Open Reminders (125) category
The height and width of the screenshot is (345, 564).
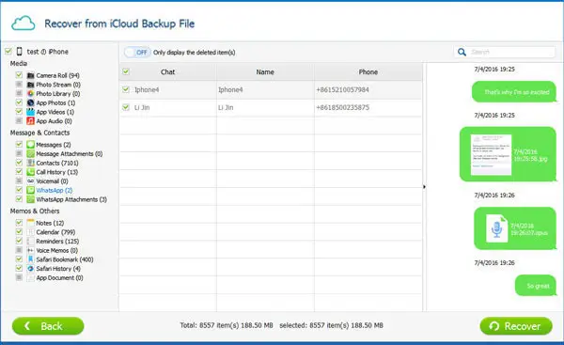tap(57, 241)
